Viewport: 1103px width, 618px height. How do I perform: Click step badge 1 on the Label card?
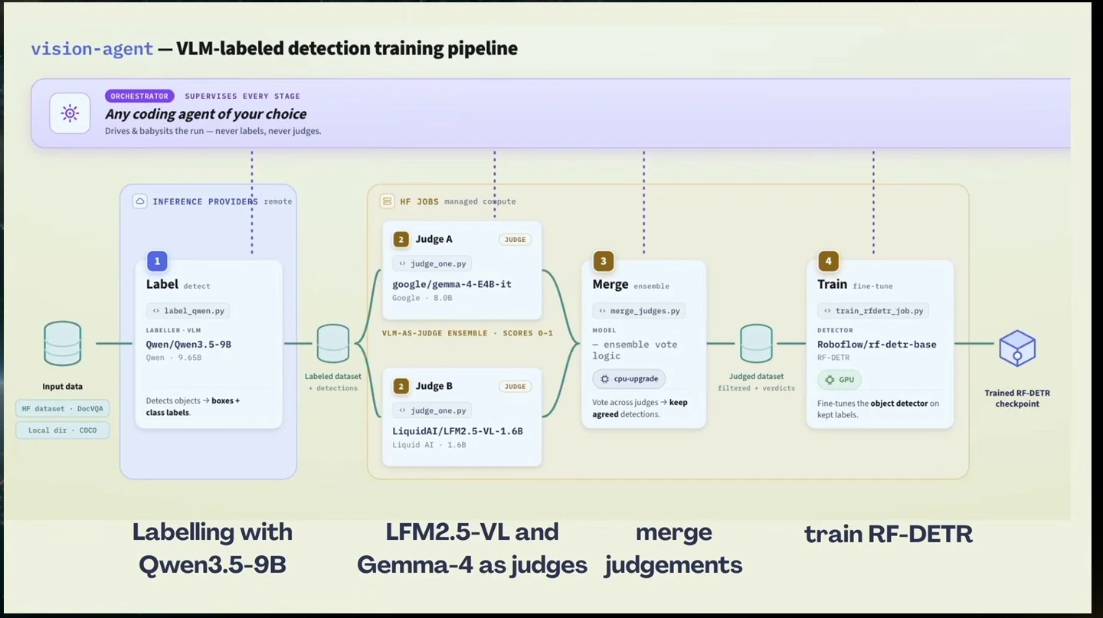[x=157, y=261]
